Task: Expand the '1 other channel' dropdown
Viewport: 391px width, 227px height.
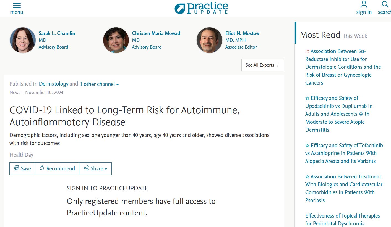Action: point(99,84)
